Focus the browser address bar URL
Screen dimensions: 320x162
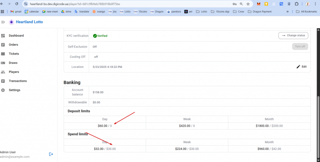click(75, 4)
